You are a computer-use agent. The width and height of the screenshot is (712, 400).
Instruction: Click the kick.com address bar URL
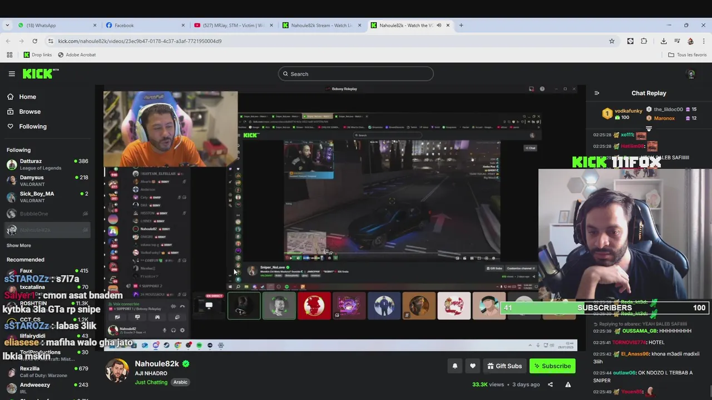click(x=140, y=41)
